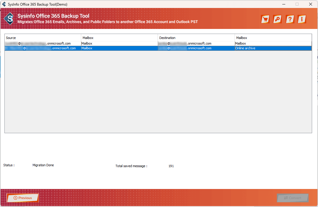Close the Backup Tool window
Viewport: 318px width, 207px height.
[x=311, y=4]
